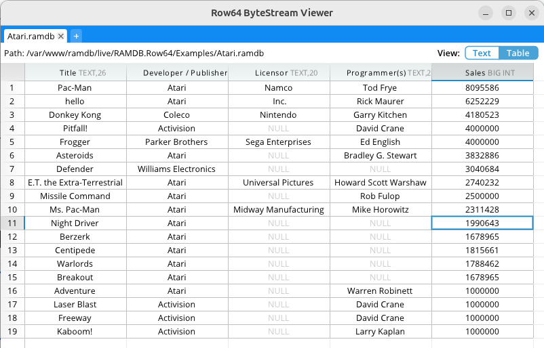Select the Ms. Pac-Man cell

(76, 209)
